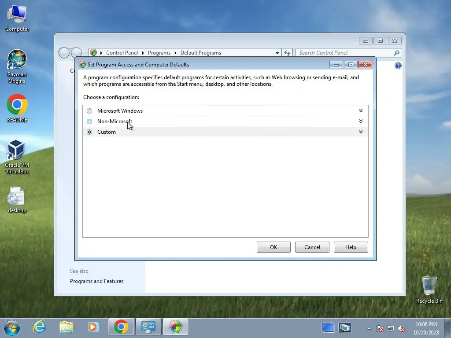Click the 'Choose a configuration:' label
451x338 pixels.
pyautogui.click(x=111, y=97)
